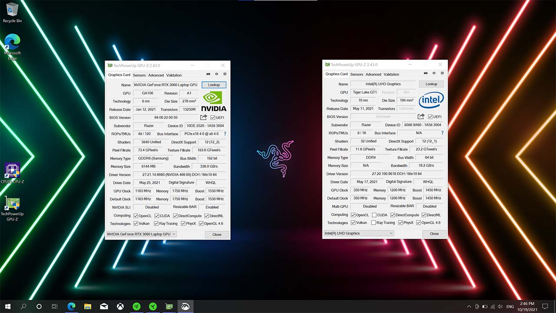
Task: Click BIOS export share icon in NVIDIA window
Action: pyautogui.click(x=203, y=117)
